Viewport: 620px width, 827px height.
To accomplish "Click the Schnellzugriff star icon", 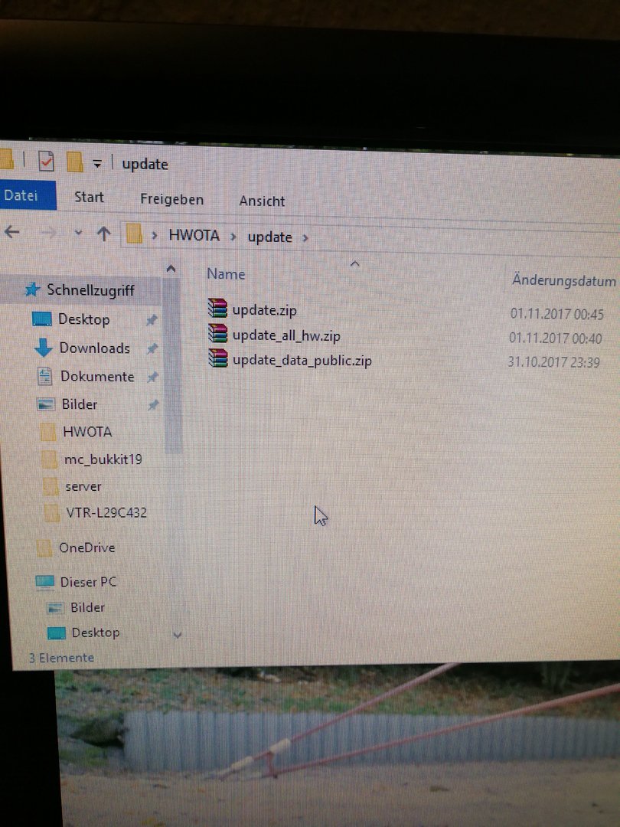I will (x=32, y=289).
